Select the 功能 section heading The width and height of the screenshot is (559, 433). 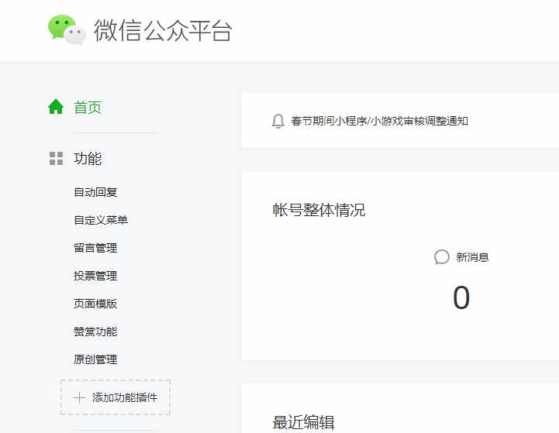coord(88,159)
